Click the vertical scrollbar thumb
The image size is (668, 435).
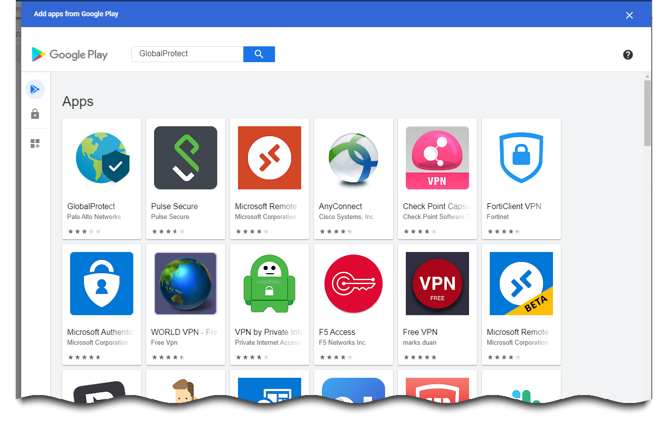[x=647, y=113]
